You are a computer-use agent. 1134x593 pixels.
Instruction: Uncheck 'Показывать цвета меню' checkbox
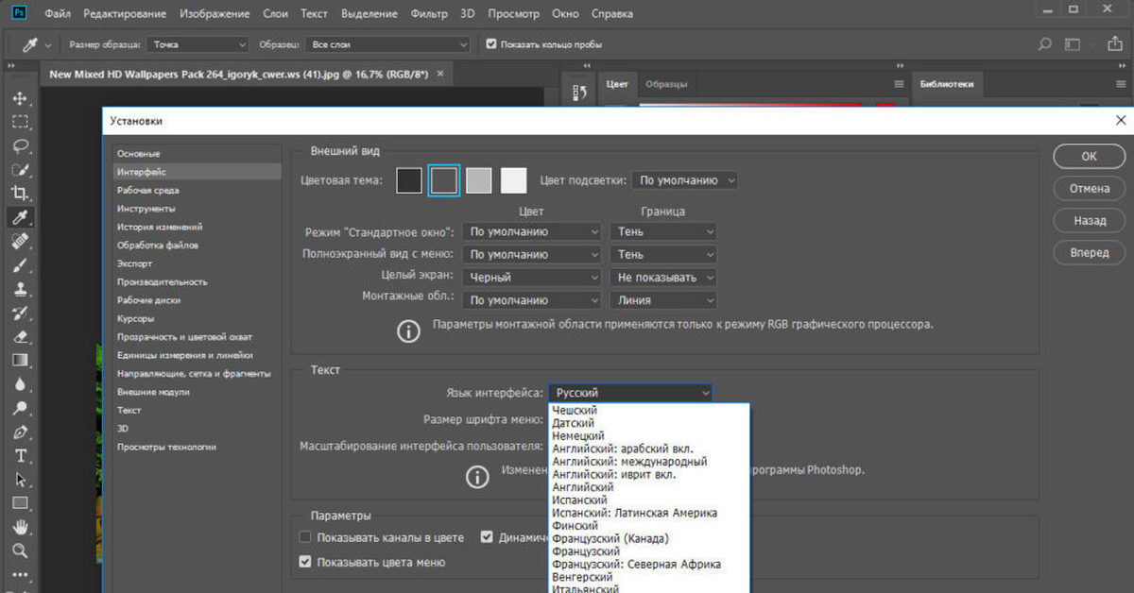pos(305,562)
